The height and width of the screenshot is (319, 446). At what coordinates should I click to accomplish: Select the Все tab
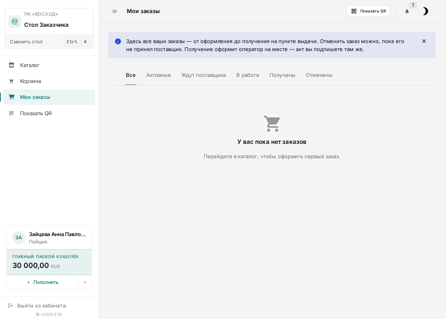pyautogui.click(x=131, y=75)
